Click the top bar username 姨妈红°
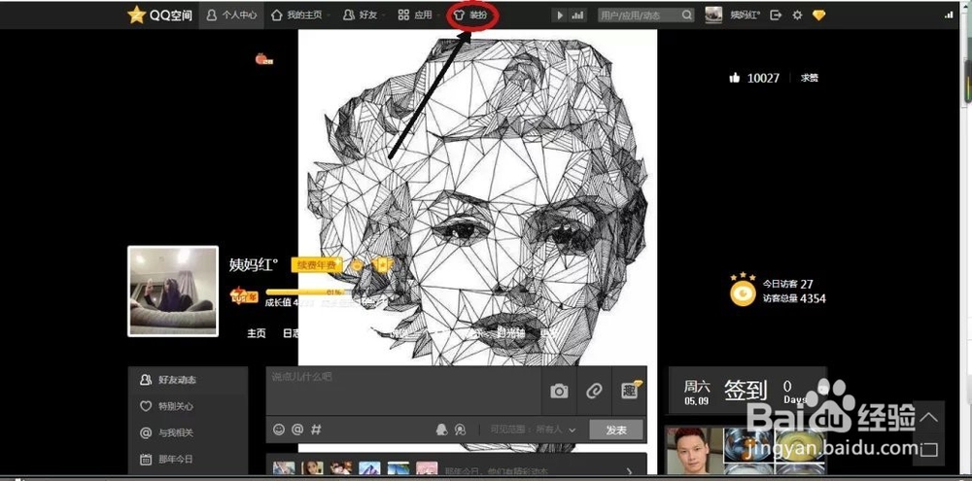 pos(746,16)
